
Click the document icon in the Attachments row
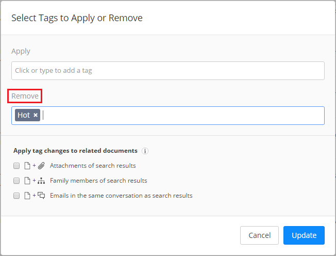[x=27, y=166]
